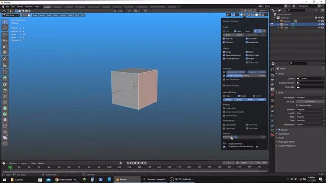Screen dimensions: 326x183
Task: Expand the Rigid Body World panel
Action: click(277, 142)
